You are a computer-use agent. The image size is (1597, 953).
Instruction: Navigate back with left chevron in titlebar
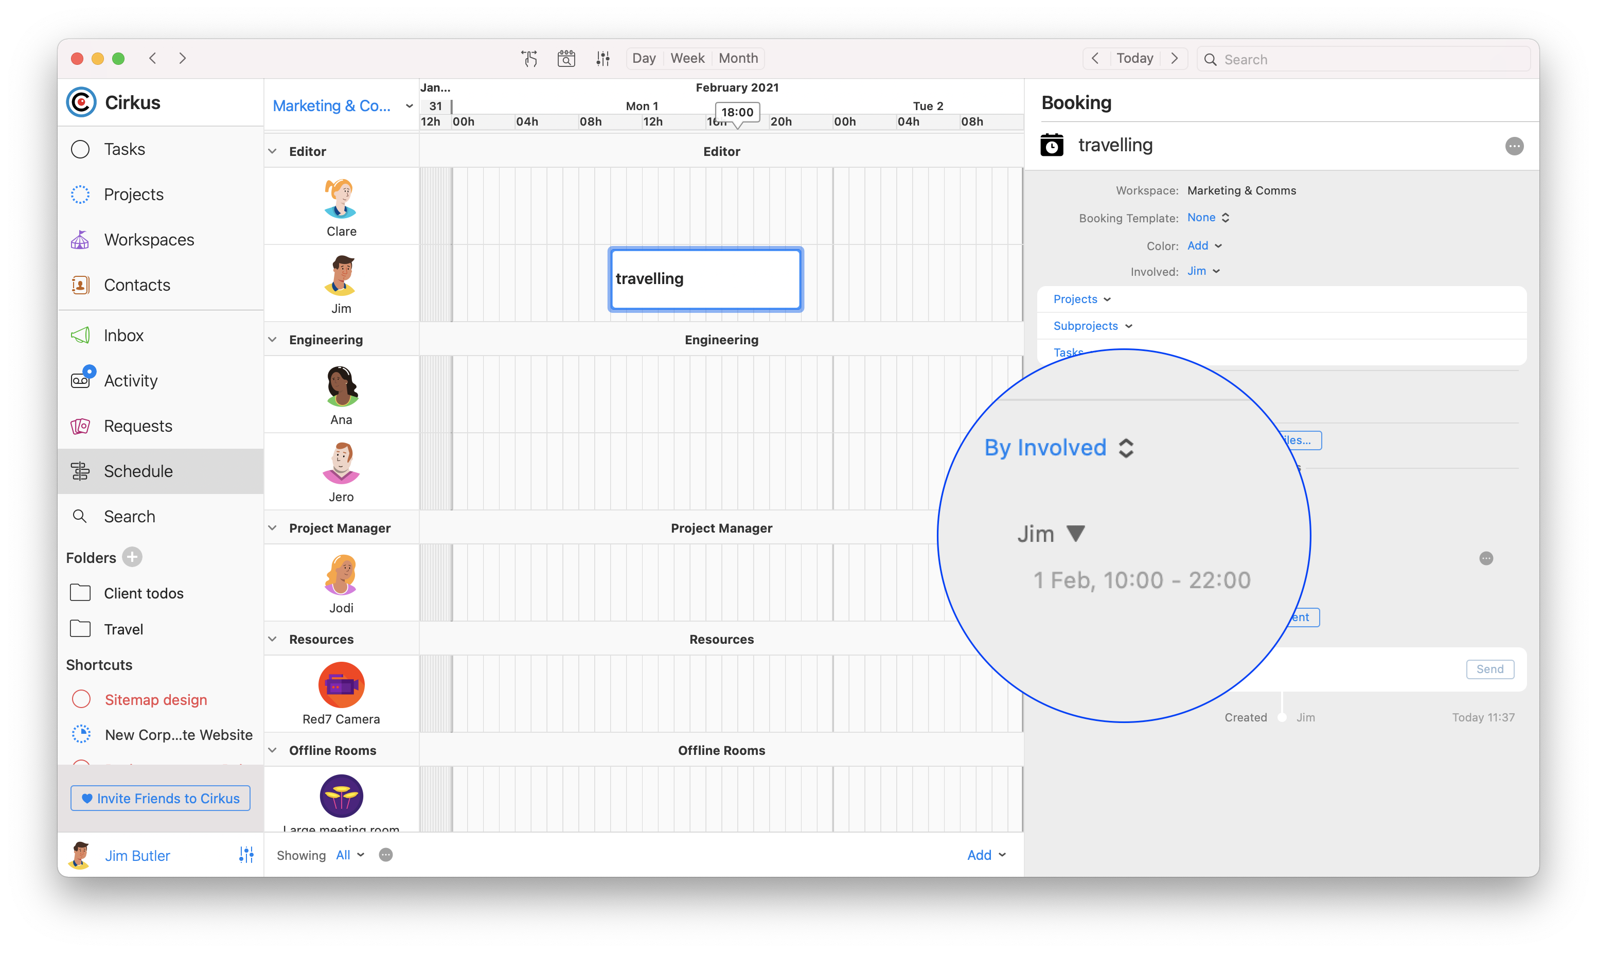tap(152, 59)
